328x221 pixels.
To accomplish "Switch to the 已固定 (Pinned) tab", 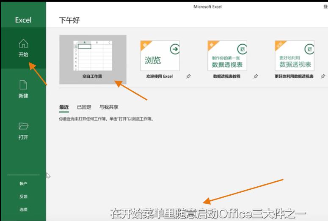I will click(84, 107).
